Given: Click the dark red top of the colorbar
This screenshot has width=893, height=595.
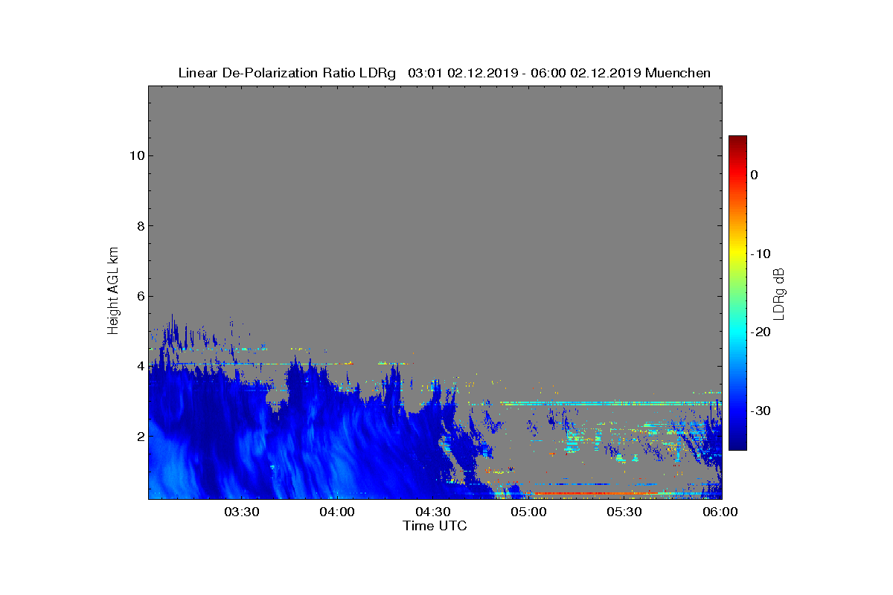Looking at the screenshot, I should pyautogui.click(x=737, y=141).
